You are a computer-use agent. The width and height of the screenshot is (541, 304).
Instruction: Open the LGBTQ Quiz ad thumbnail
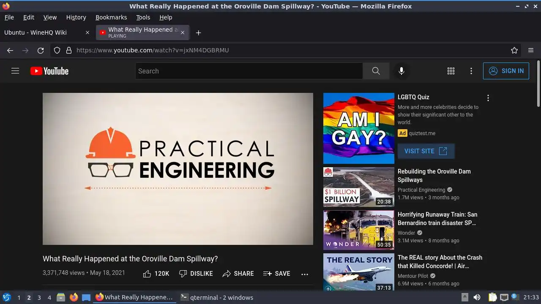click(359, 128)
